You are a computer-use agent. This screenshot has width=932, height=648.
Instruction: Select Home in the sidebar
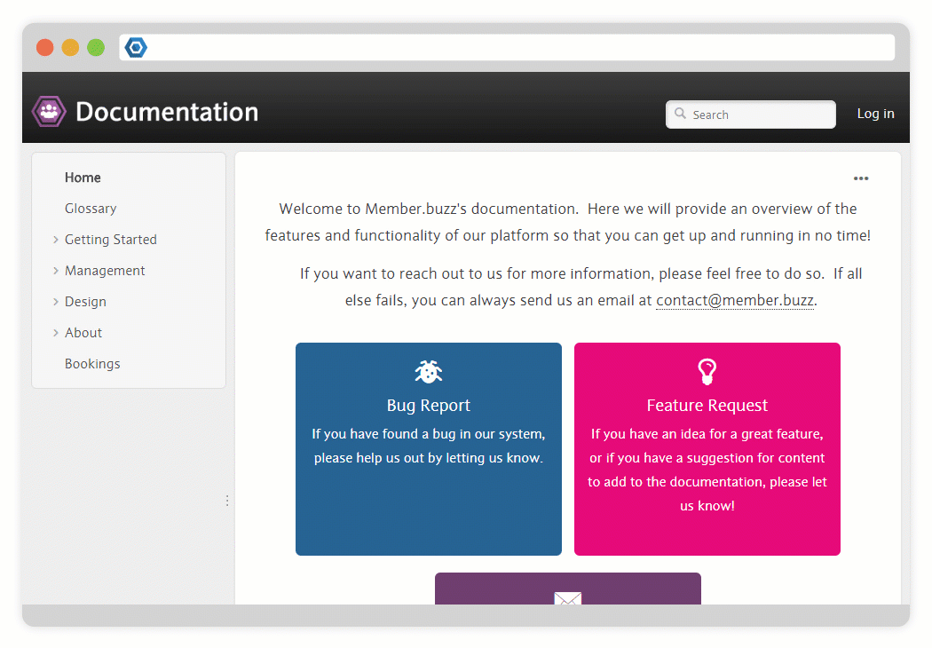click(x=83, y=178)
